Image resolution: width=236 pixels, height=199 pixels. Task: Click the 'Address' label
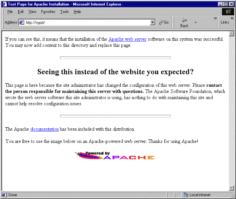pos(11,22)
